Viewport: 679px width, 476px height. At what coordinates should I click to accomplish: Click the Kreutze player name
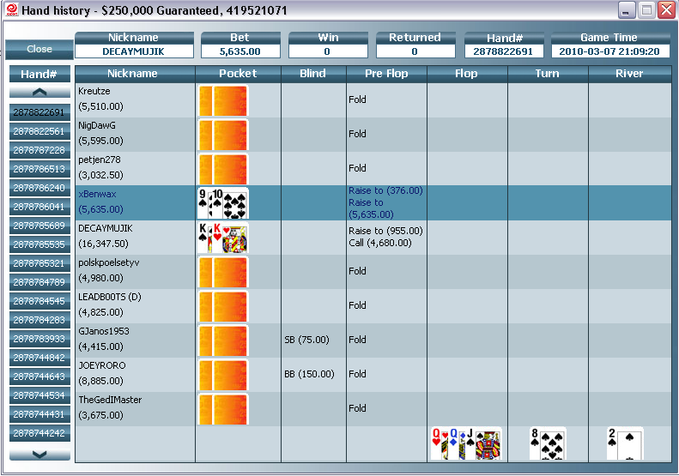coord(94,91)
